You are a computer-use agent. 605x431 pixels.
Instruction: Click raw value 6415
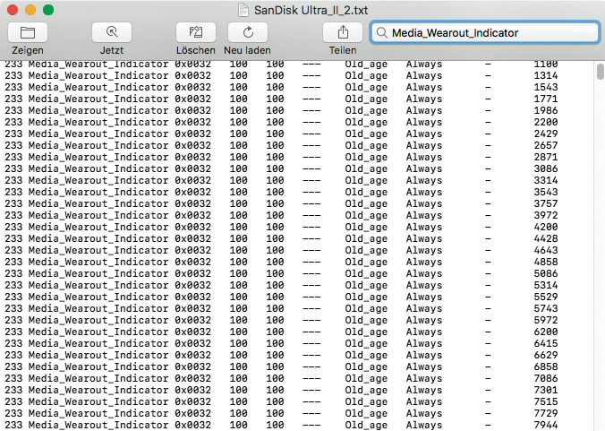546,343
